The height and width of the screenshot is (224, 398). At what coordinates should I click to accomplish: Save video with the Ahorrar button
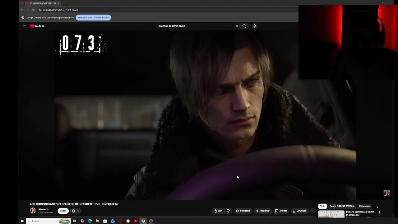[281, 211]
